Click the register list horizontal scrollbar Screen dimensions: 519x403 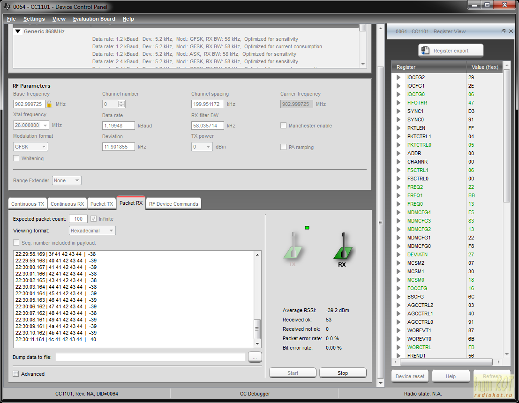click(x=446, y=362)
